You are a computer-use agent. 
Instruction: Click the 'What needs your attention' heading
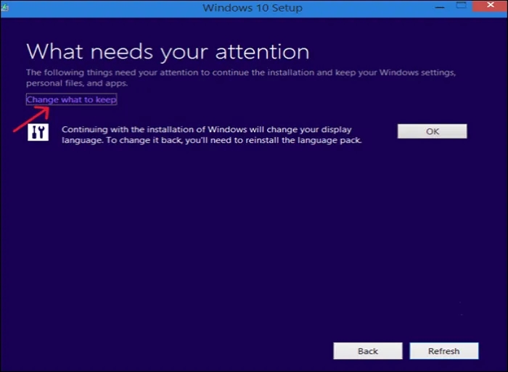[x=168, y=51]
